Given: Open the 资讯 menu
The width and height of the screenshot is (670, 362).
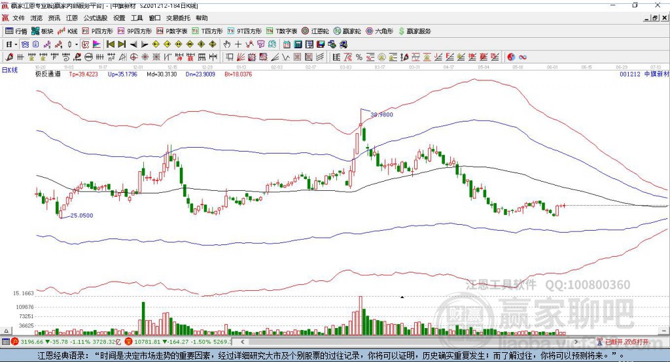Looking at the screenshot, I should coord(54,18).
